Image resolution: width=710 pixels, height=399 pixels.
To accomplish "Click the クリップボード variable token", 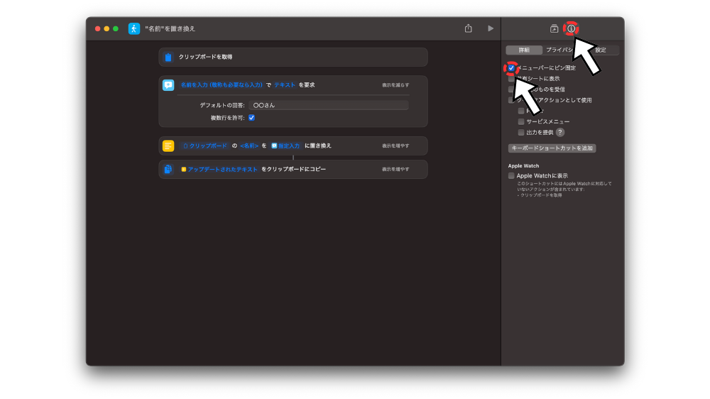I will tap(204, 146).
